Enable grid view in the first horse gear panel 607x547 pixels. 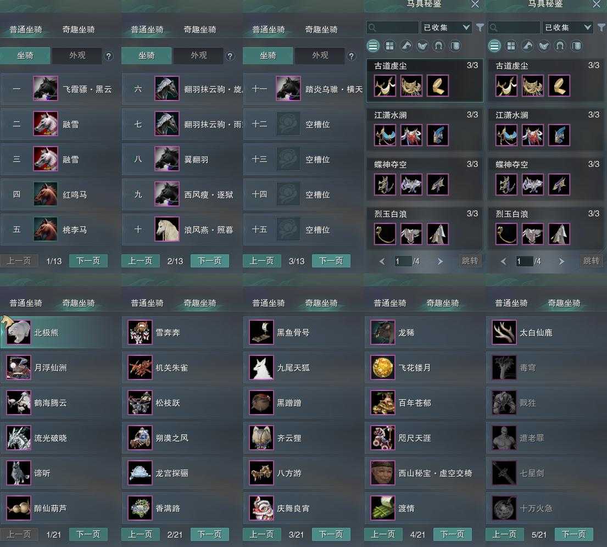[x=389, y=46]
